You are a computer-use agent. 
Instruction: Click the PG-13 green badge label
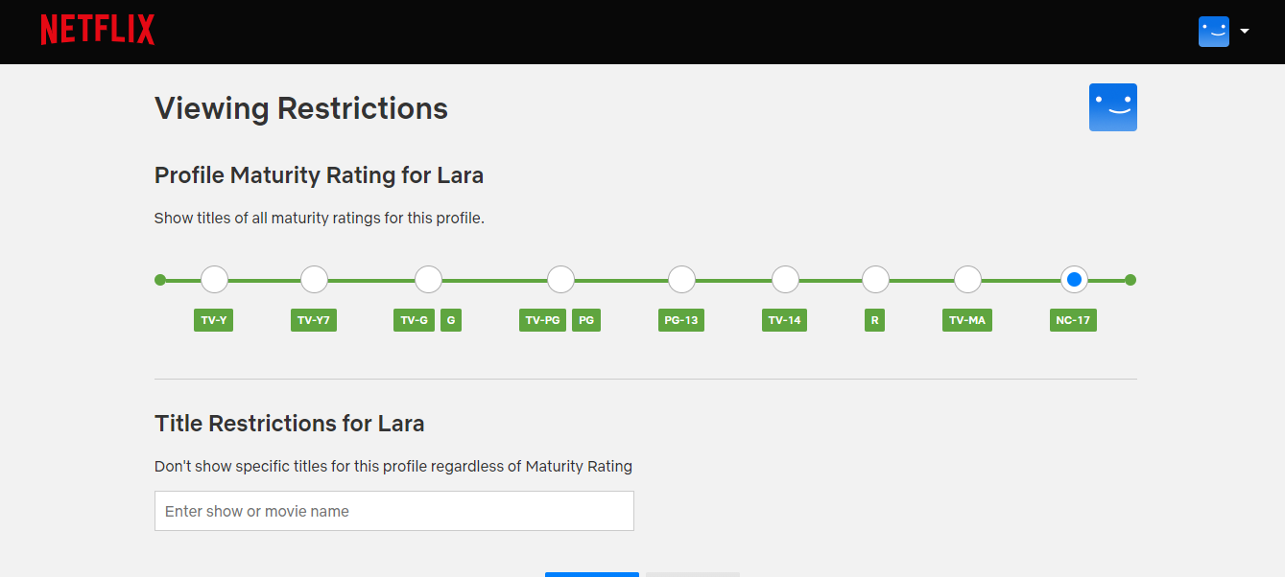681,320
